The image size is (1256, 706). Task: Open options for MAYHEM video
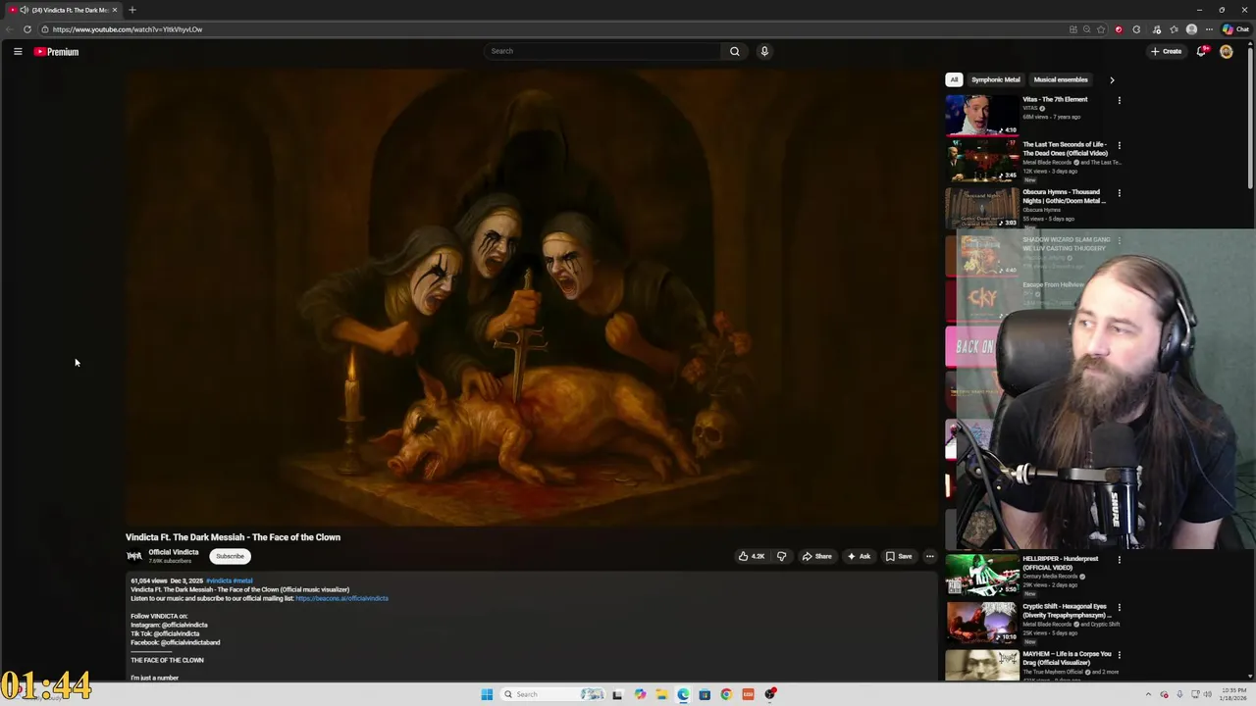tap(1119, 655)
